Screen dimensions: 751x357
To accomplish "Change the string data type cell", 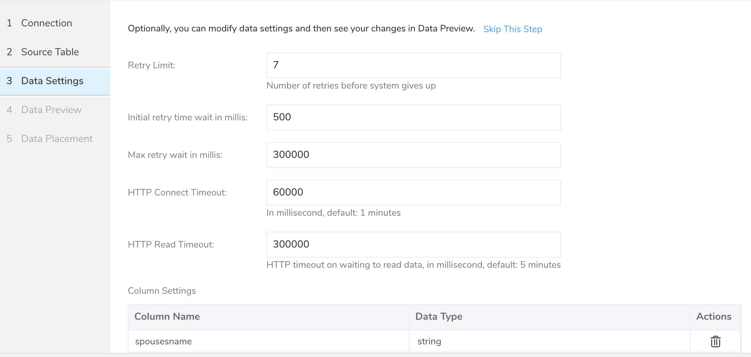I will (x=429, y=341).
